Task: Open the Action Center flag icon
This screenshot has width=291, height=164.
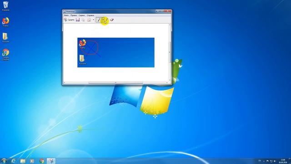Action: 267,161
